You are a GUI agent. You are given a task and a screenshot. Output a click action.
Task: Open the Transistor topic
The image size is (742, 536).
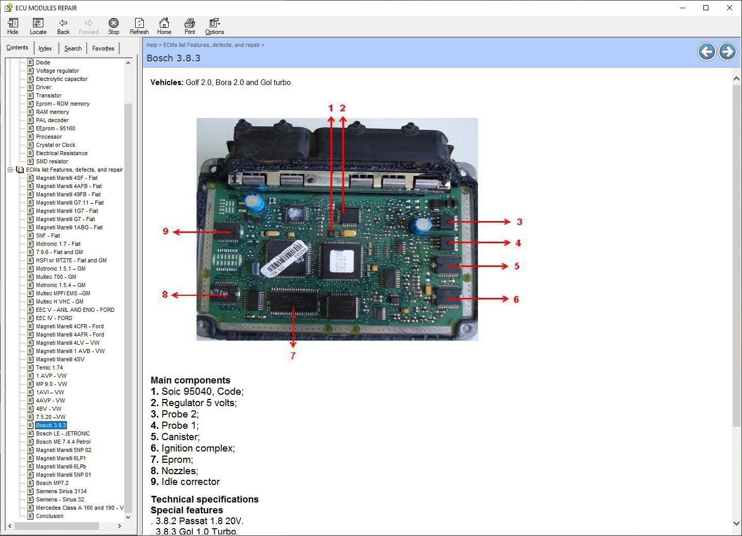pos(48,95)
